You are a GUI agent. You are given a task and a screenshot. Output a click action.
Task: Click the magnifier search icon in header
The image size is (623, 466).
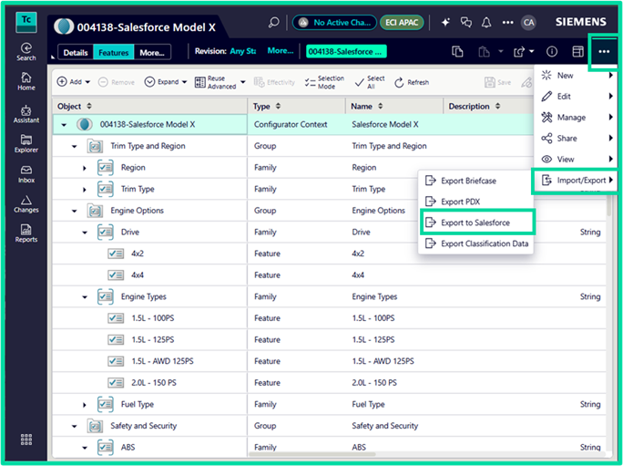tap(273, 22)
